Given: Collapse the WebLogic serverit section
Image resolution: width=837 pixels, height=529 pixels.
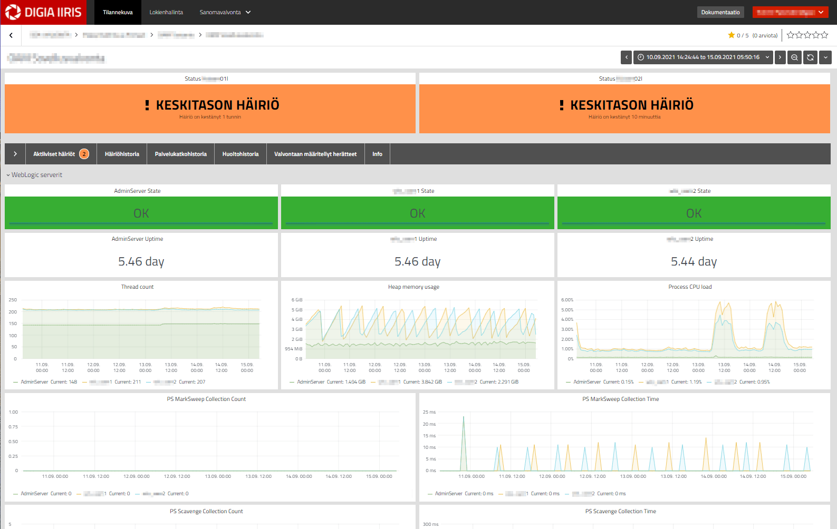Looking at the screenshot, I should click(x=34, y=175).
